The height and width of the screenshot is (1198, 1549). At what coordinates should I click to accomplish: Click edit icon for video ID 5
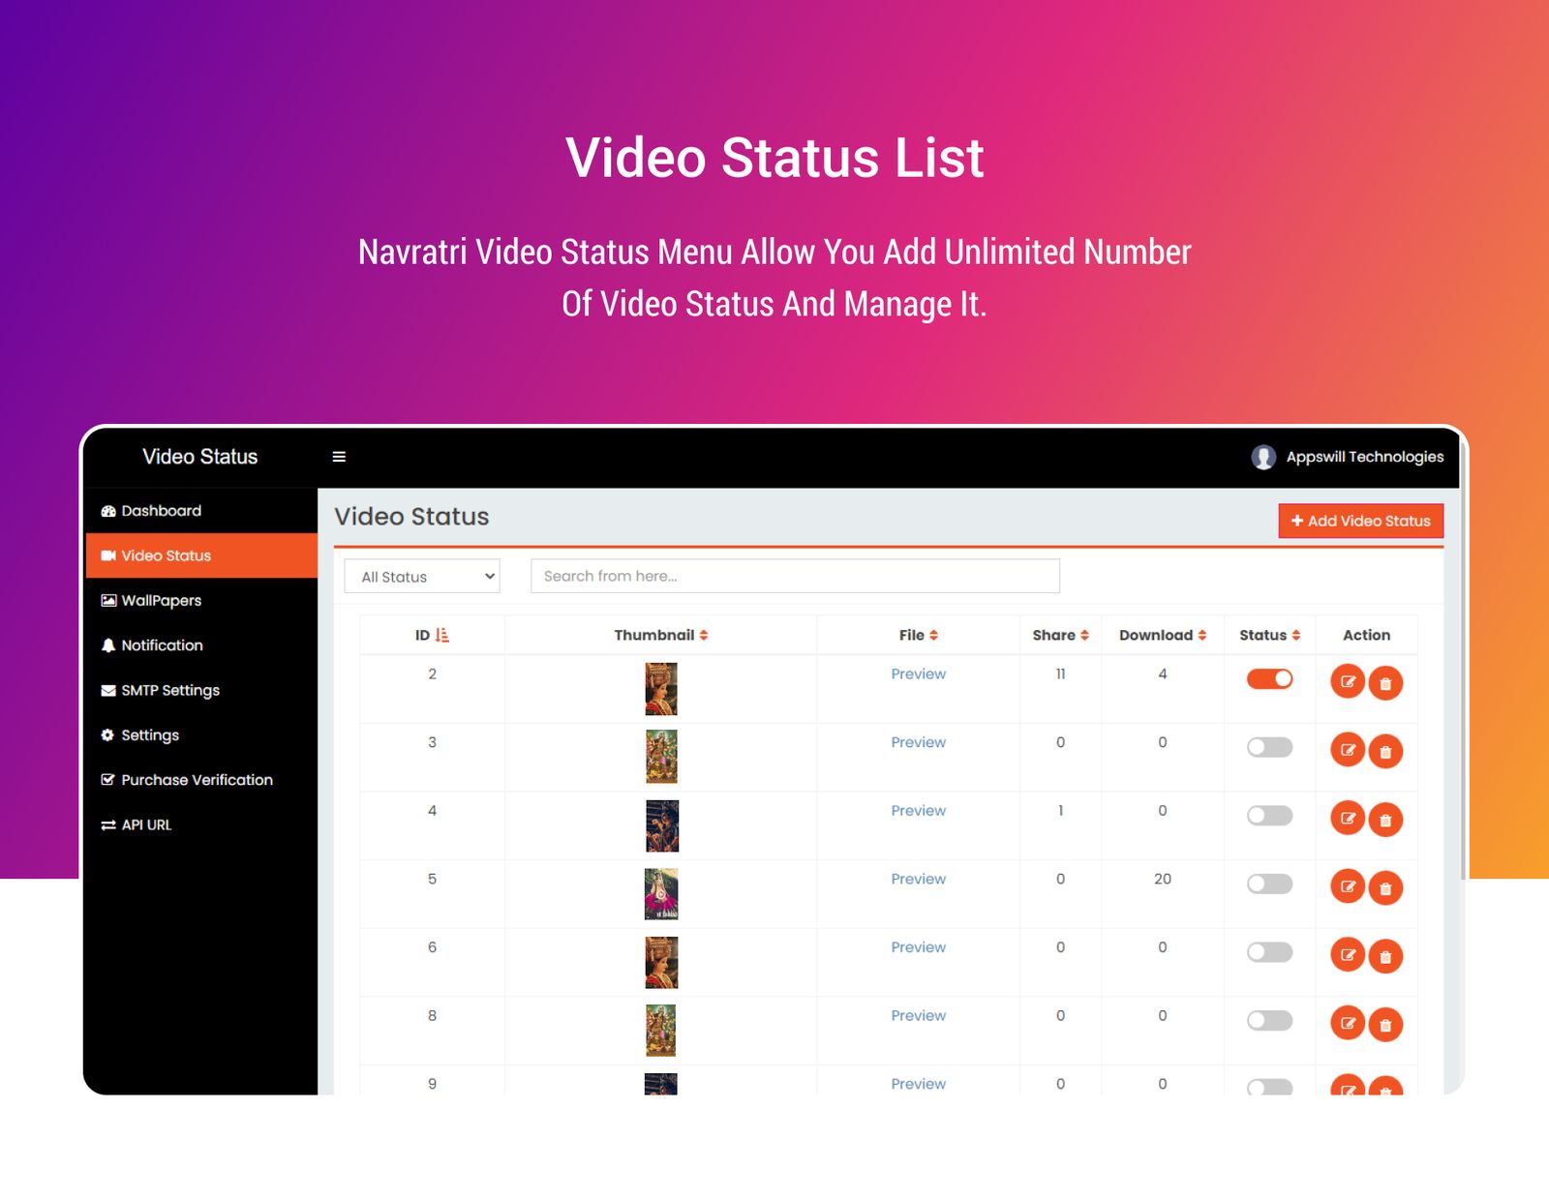click(1347, 886)
